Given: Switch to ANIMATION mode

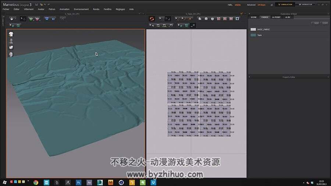Looking at the screenshot, I should (x=305, y=4).
